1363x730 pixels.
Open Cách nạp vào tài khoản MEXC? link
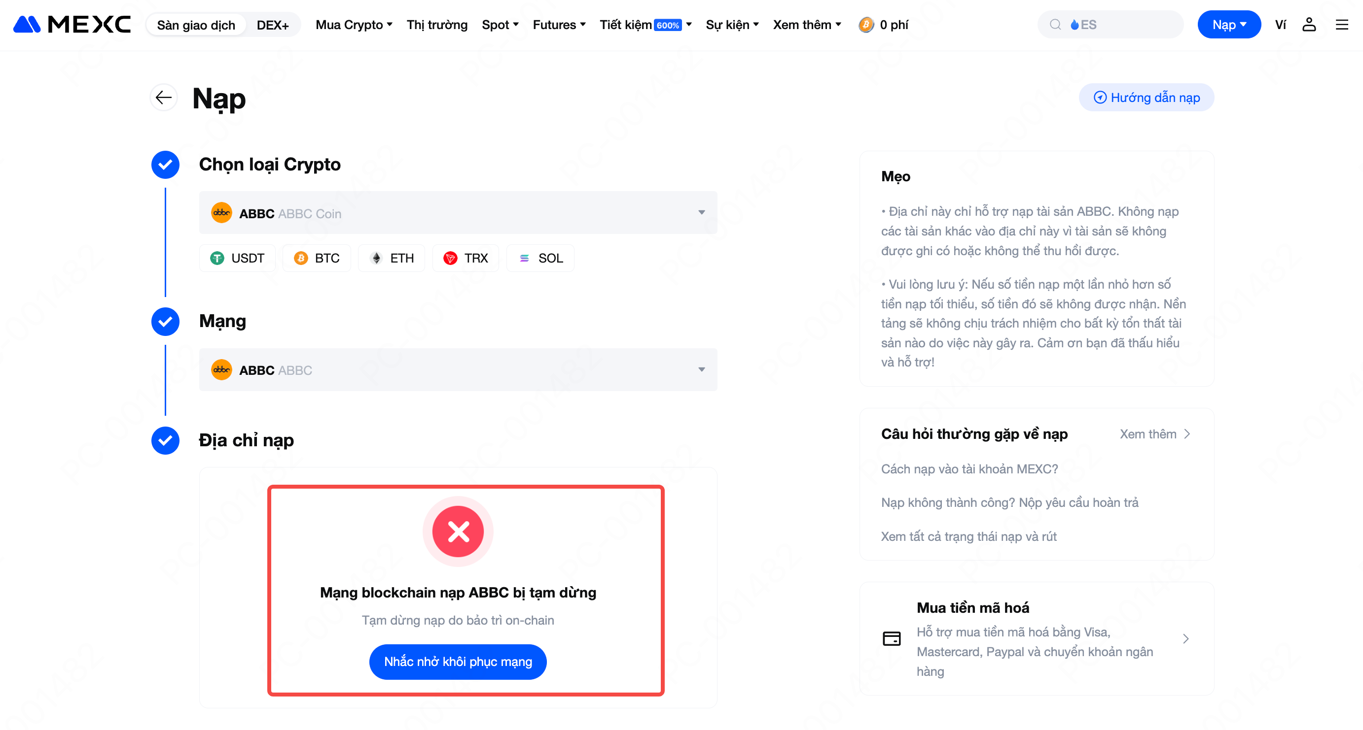969,469
